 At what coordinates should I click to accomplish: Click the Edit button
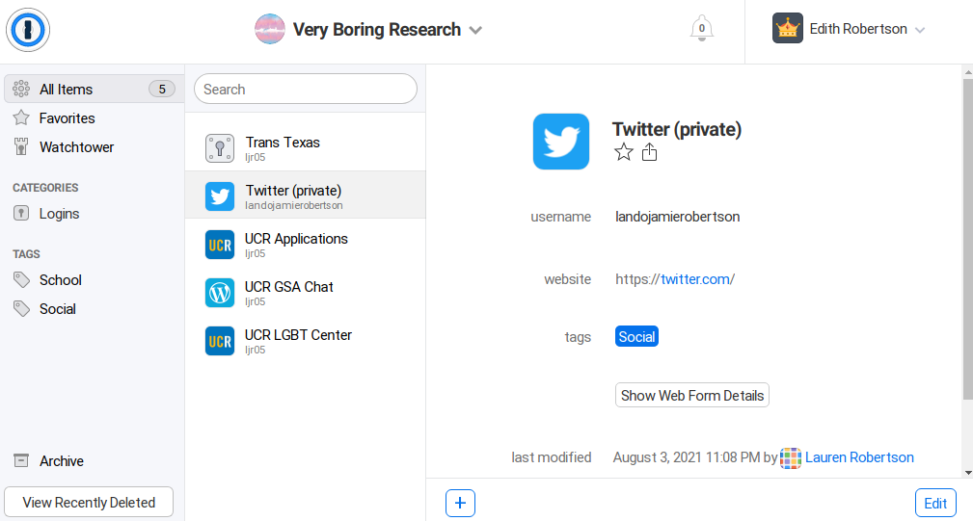point(935,503)
